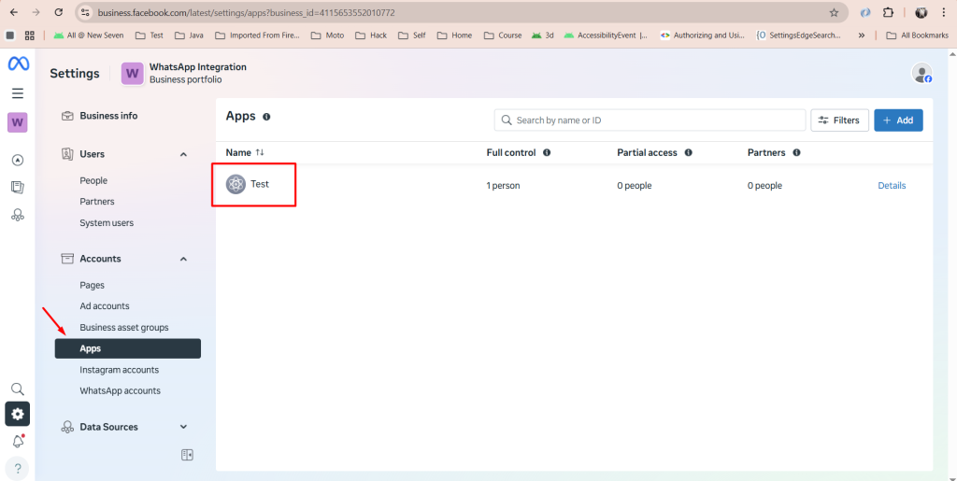Viewport: 957px width, 481px height.
Task: Click the Full control info icon
Action: click(547, 152)
